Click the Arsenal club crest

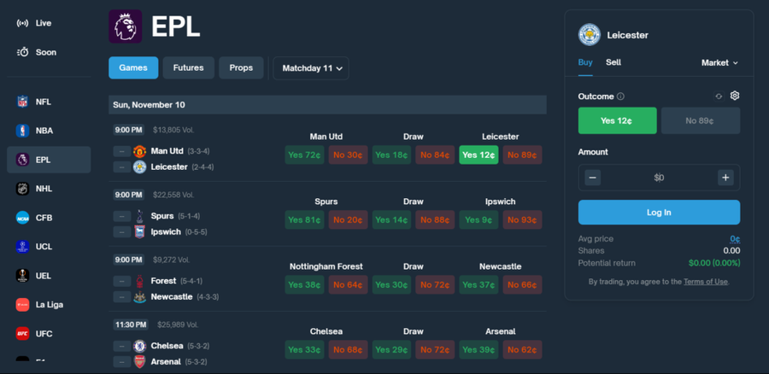(x=140, y=362)
